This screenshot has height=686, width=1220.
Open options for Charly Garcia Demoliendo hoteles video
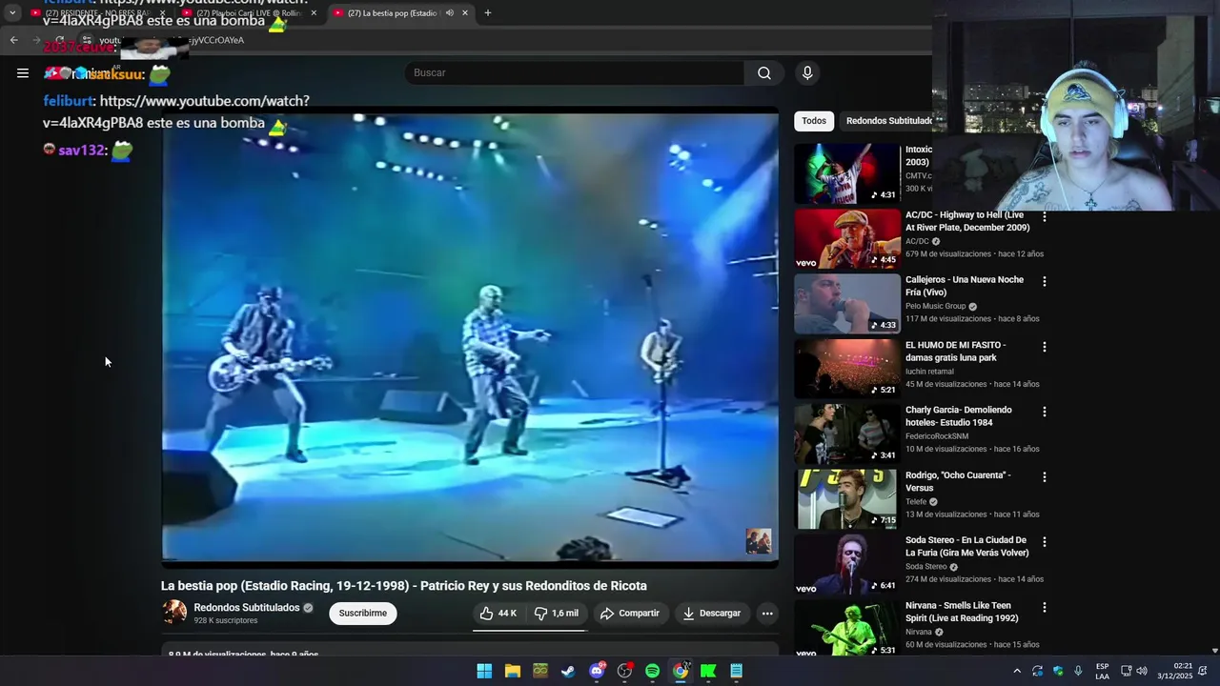tap(1045, 413)
